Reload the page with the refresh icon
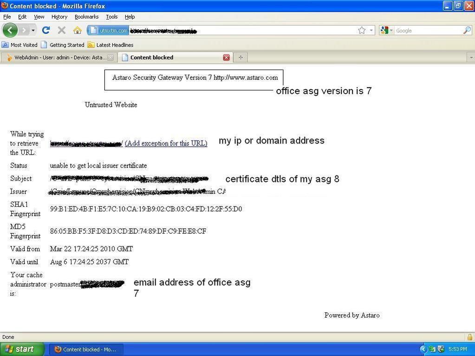 tap(46, 30)
